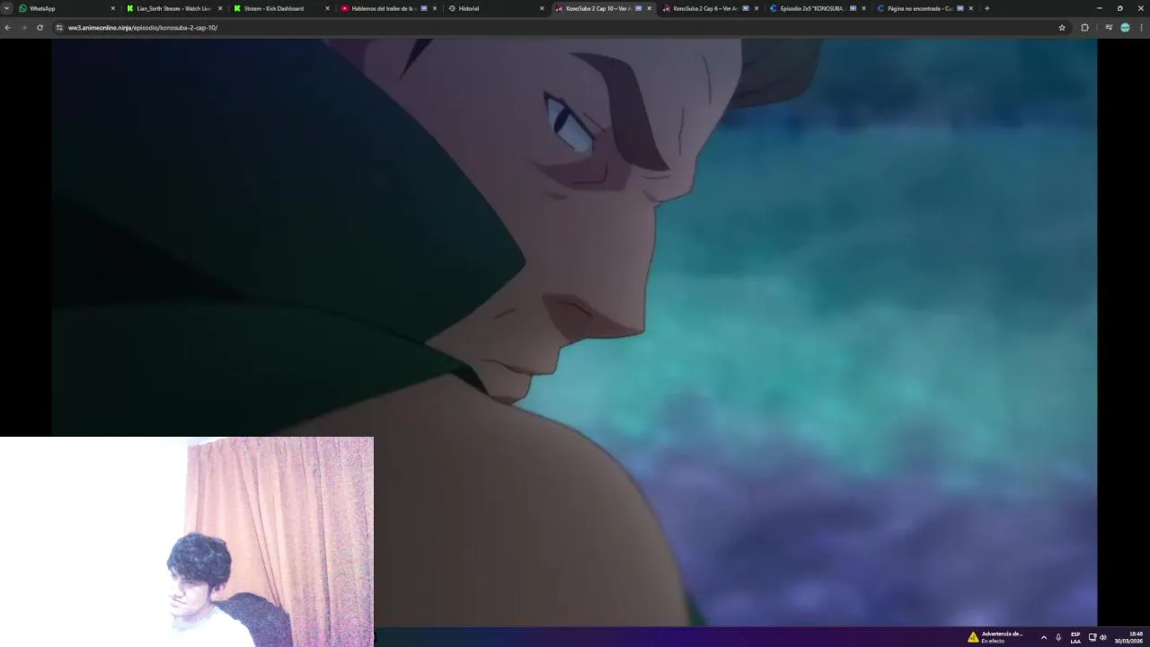Open network settings tray icon
Image resolution: width=1150 pixels, height=647 pixels.
(1092, 637)
